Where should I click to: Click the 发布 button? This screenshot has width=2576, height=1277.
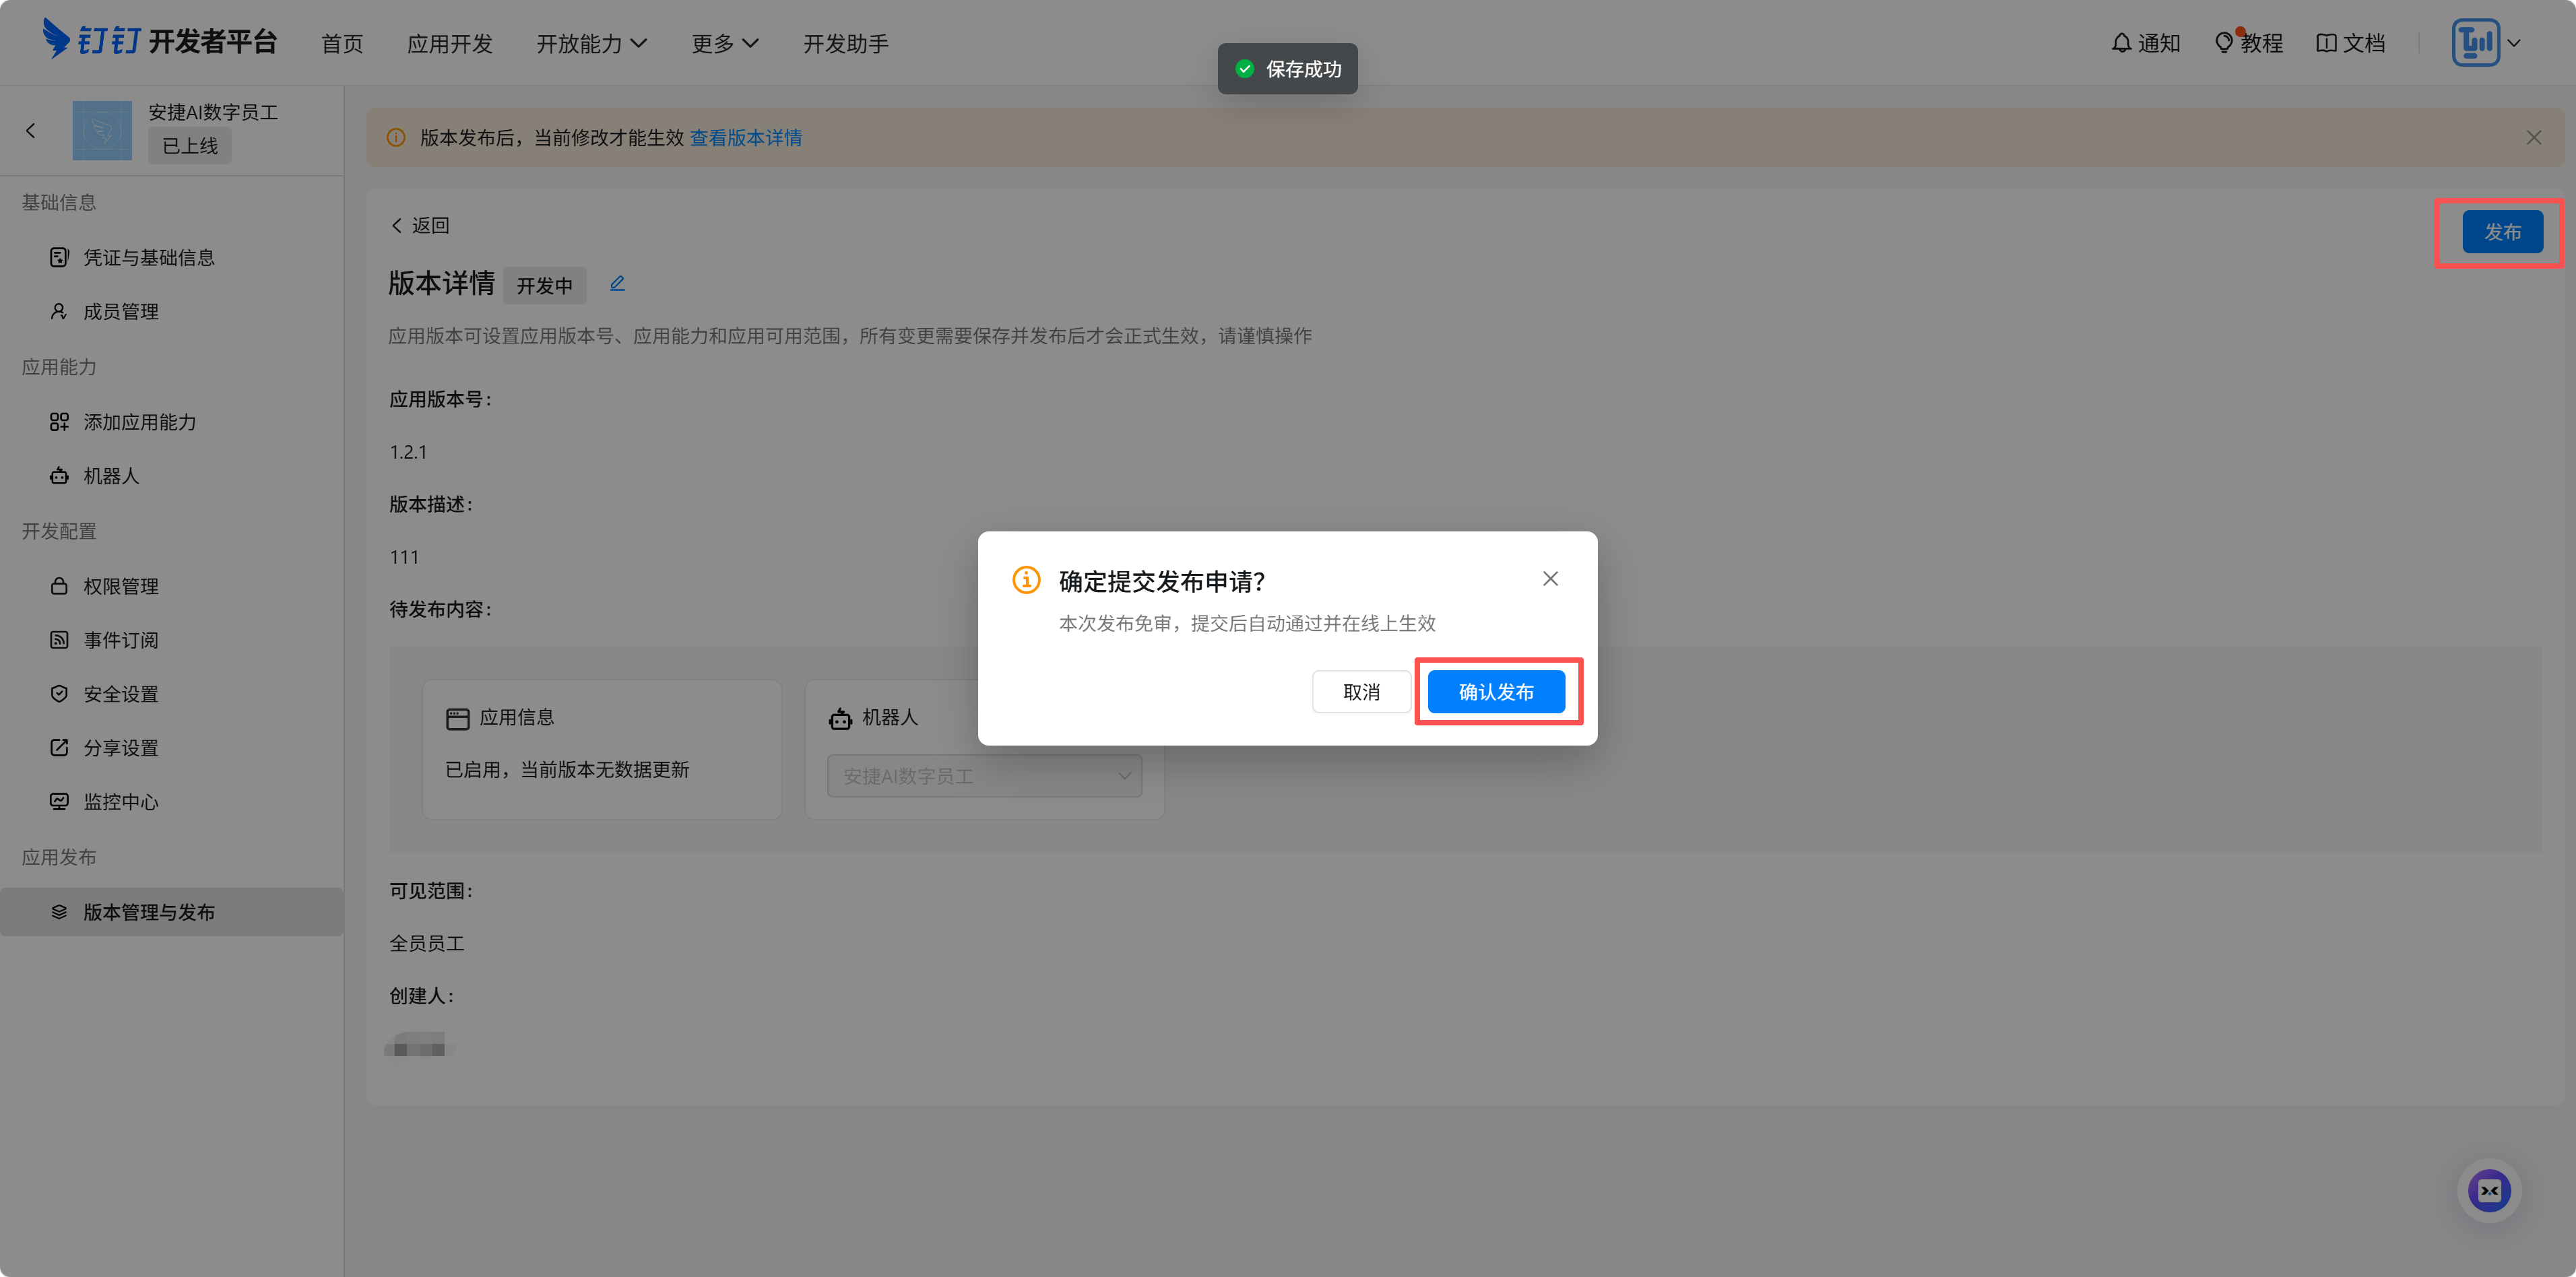click(2502, 232)
